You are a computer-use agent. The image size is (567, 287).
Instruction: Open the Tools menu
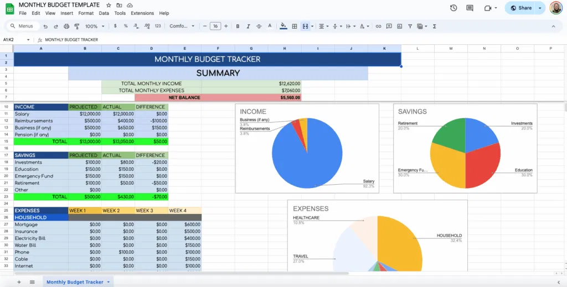120,13
